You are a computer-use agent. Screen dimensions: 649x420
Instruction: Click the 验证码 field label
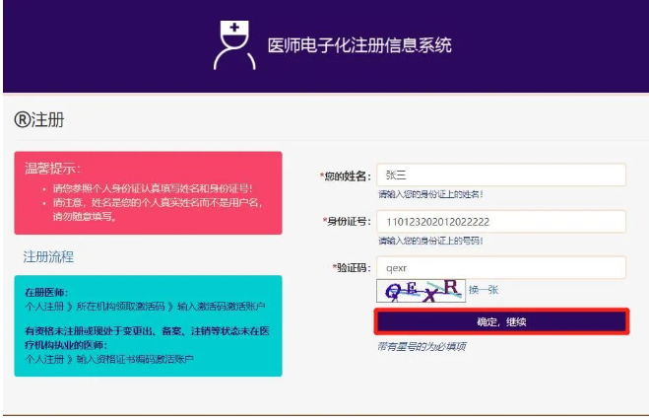coord(351,267)
